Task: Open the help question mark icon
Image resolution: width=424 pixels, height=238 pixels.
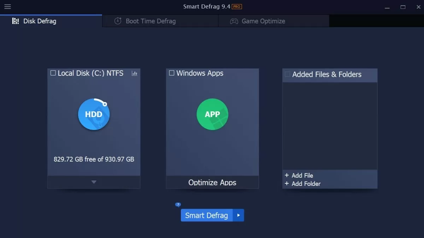Action: 178,205
